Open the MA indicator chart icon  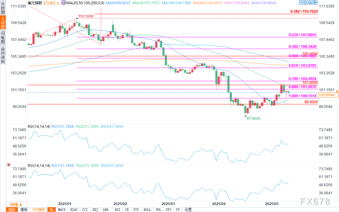[63, 2]
